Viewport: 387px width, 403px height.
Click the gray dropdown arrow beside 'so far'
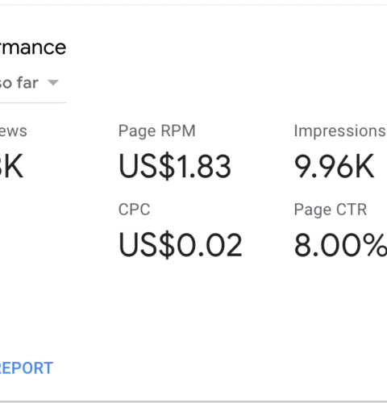pos(53,83)
